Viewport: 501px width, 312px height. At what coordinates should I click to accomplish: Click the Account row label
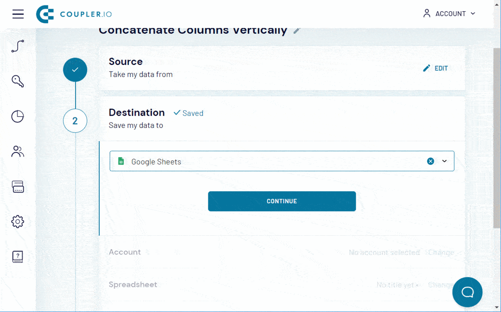[x=125, y=252]
